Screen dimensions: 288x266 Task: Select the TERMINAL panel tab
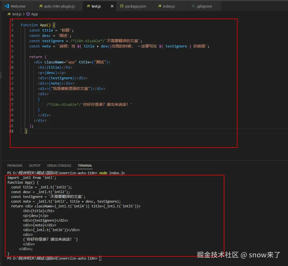pyautogui.click(x=85, y=166)
